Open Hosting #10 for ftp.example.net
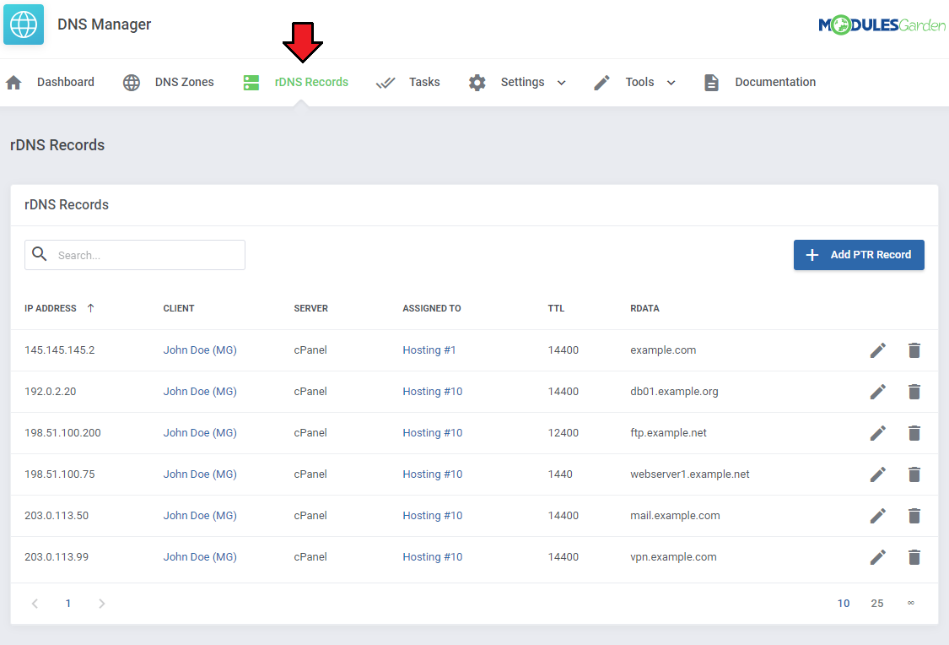The image size is (949, 645). [x=433, y=433]
